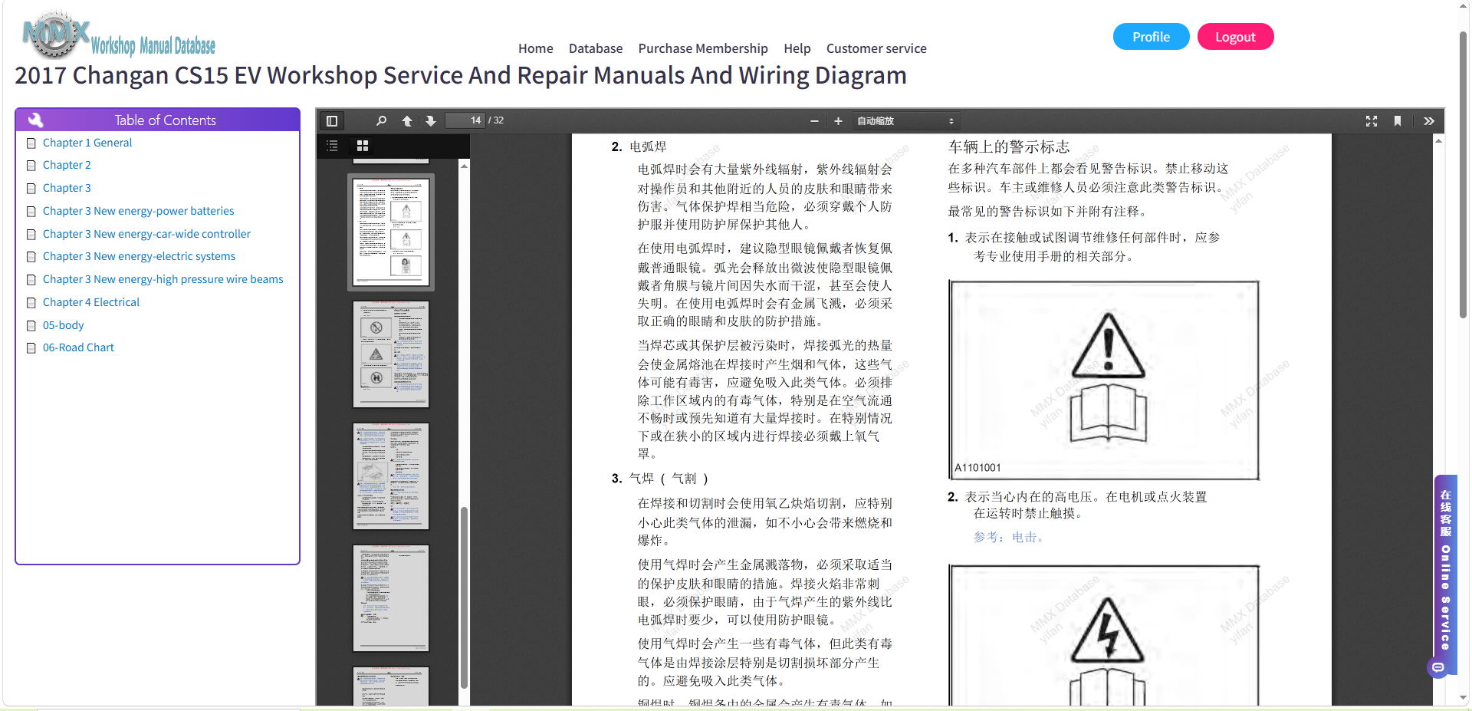Toggle the PDF viewer sidebar

pyautogui.click(x=332, y=120)
